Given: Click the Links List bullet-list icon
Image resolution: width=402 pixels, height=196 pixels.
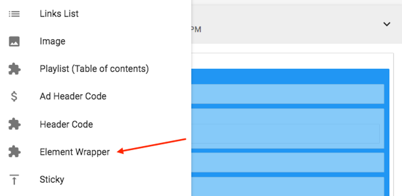Looking at the screenshot, I should click(14, 14).
